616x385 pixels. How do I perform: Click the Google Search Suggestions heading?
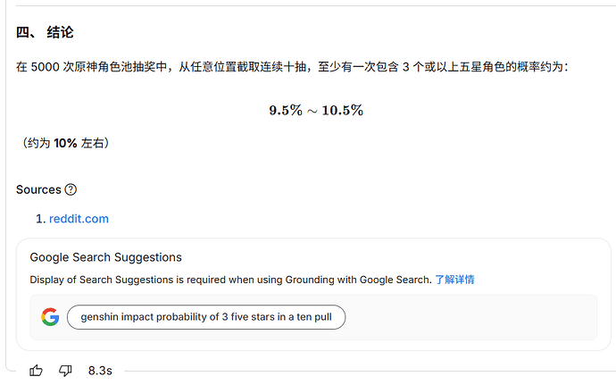click(x=105, y=257)
